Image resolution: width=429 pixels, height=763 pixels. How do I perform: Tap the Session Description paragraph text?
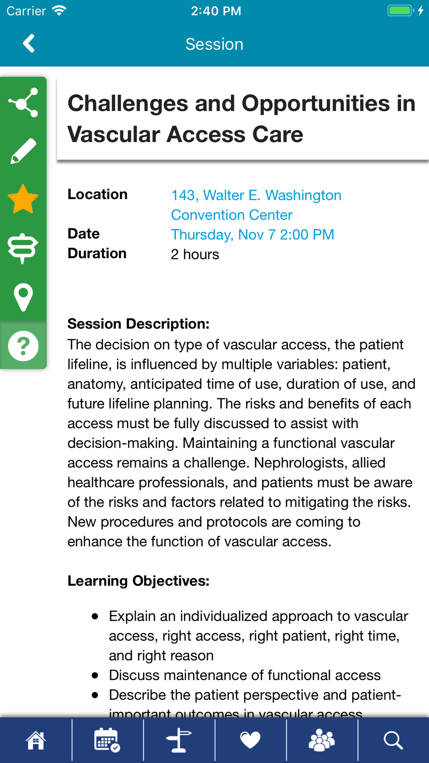coord(240,443)
